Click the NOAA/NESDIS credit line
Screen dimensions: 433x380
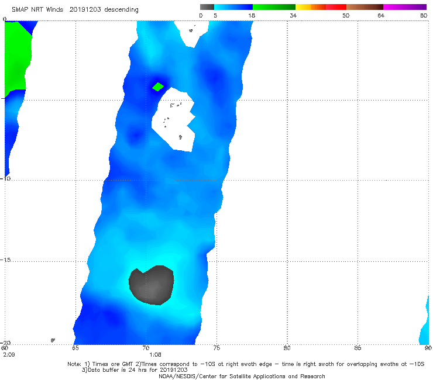pos(242,376)
